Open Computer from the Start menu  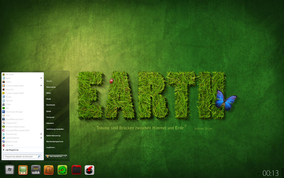tap(50, 117)
